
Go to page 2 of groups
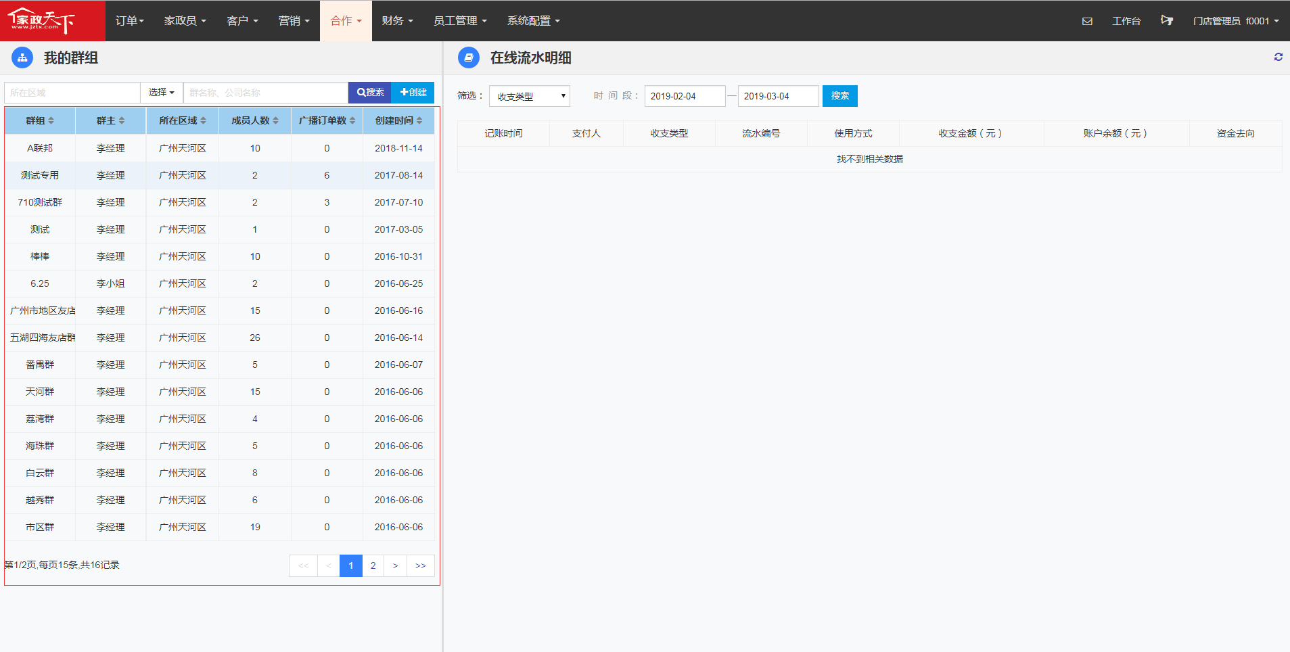click(x=373, y=565)
